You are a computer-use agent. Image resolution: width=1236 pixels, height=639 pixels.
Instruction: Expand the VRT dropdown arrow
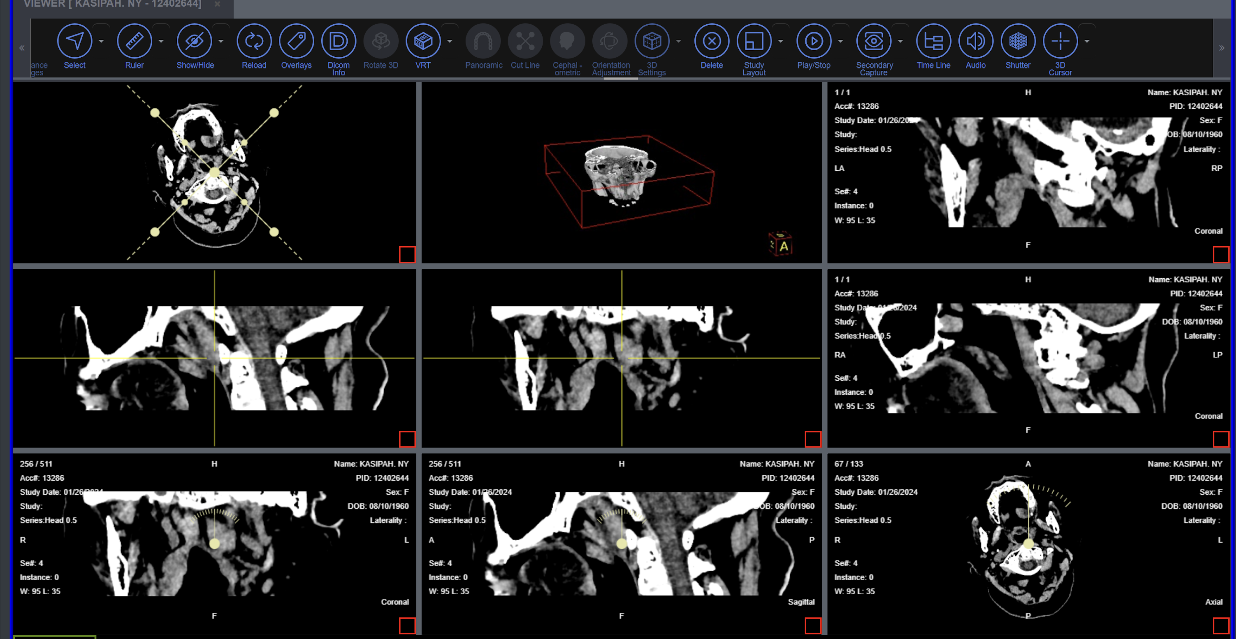449,41
